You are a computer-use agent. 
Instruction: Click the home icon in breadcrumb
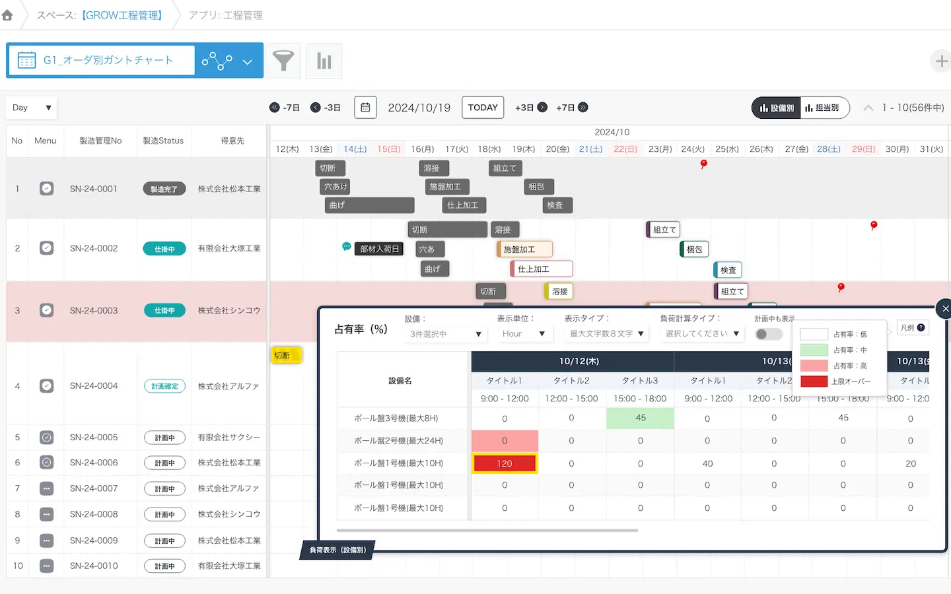8,15
